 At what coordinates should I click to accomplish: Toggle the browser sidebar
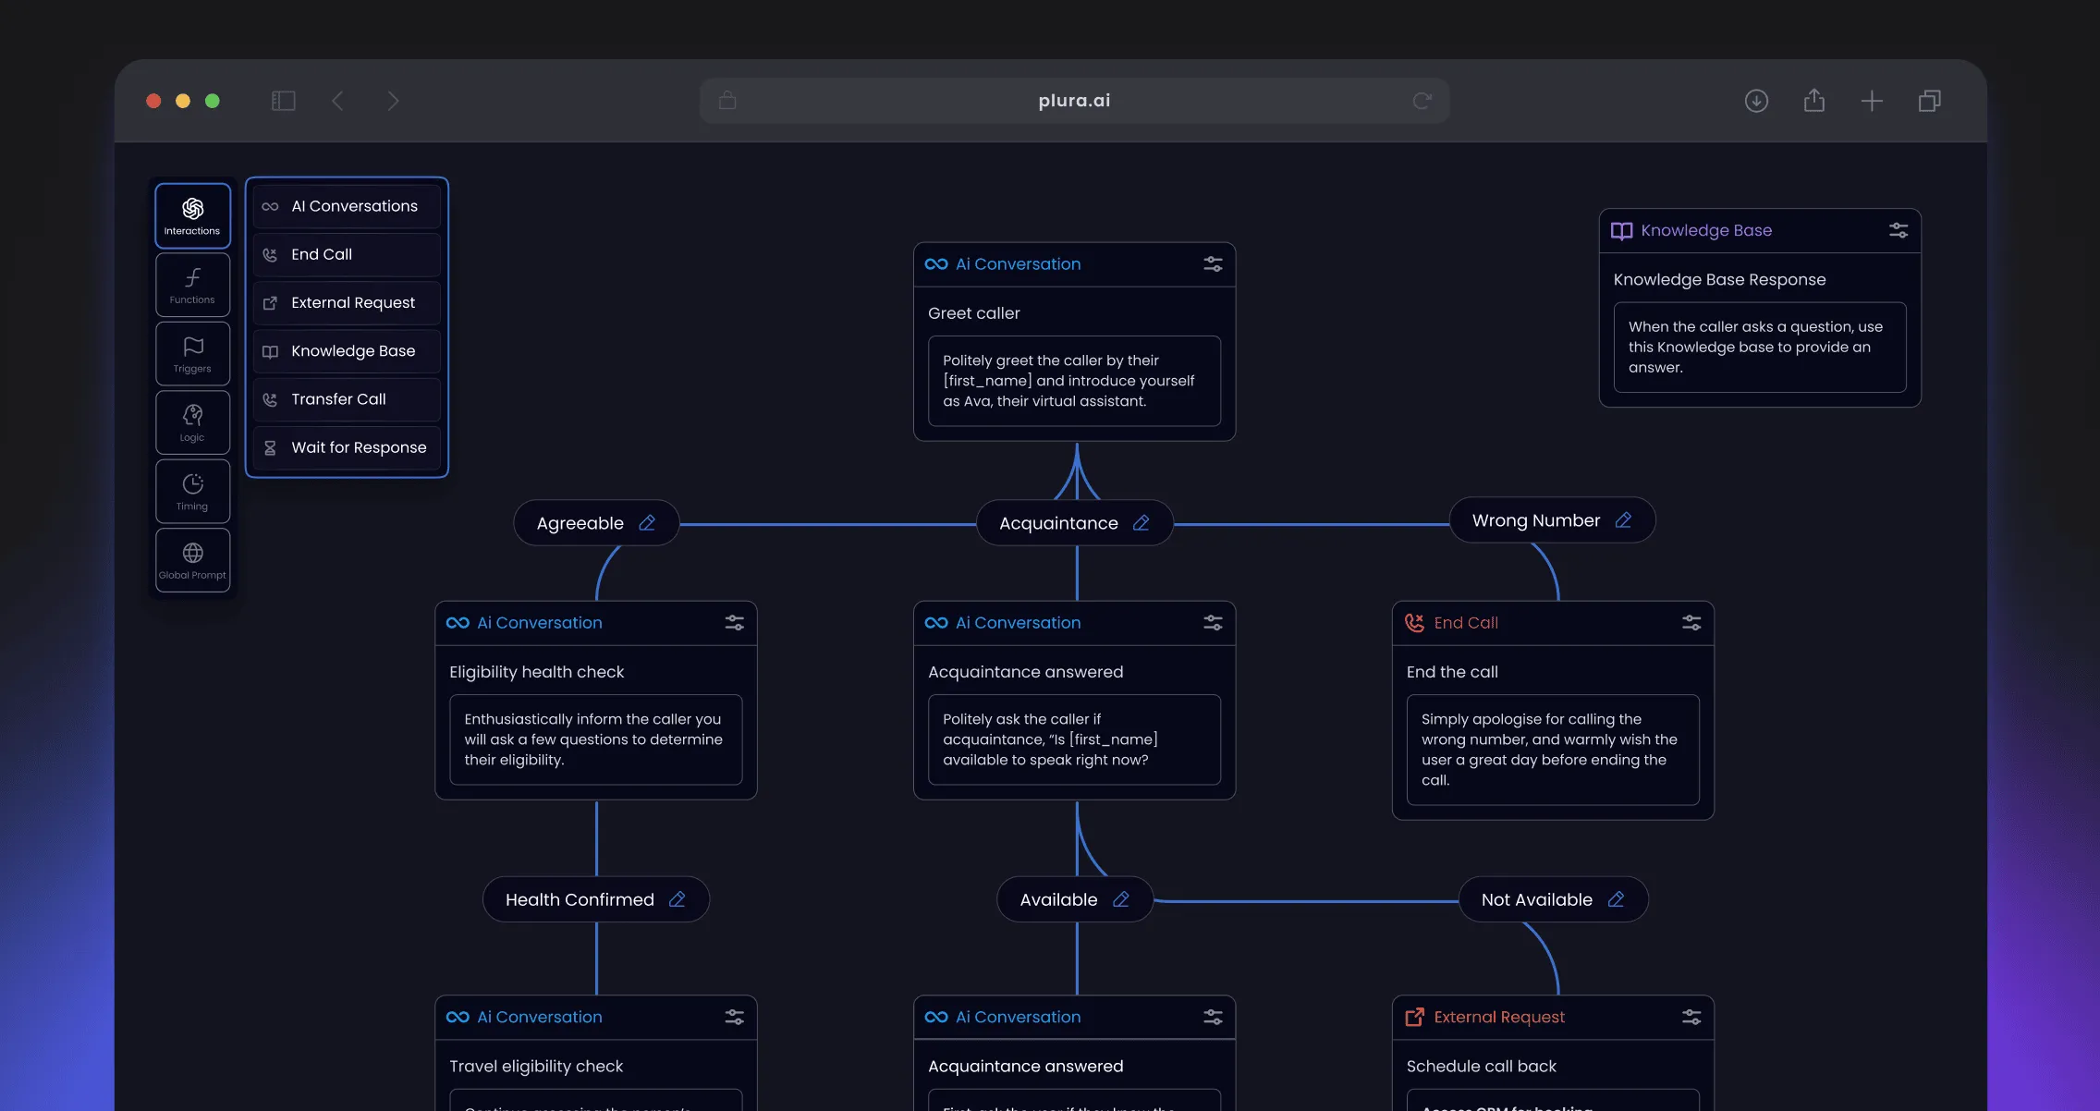point(283,101)
